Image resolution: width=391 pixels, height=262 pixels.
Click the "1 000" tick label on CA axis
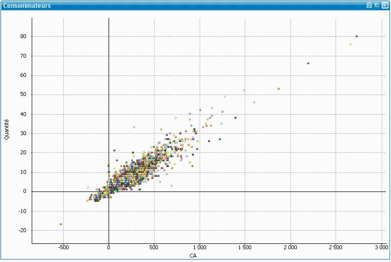pyautogui.click(x=200, y=247)
